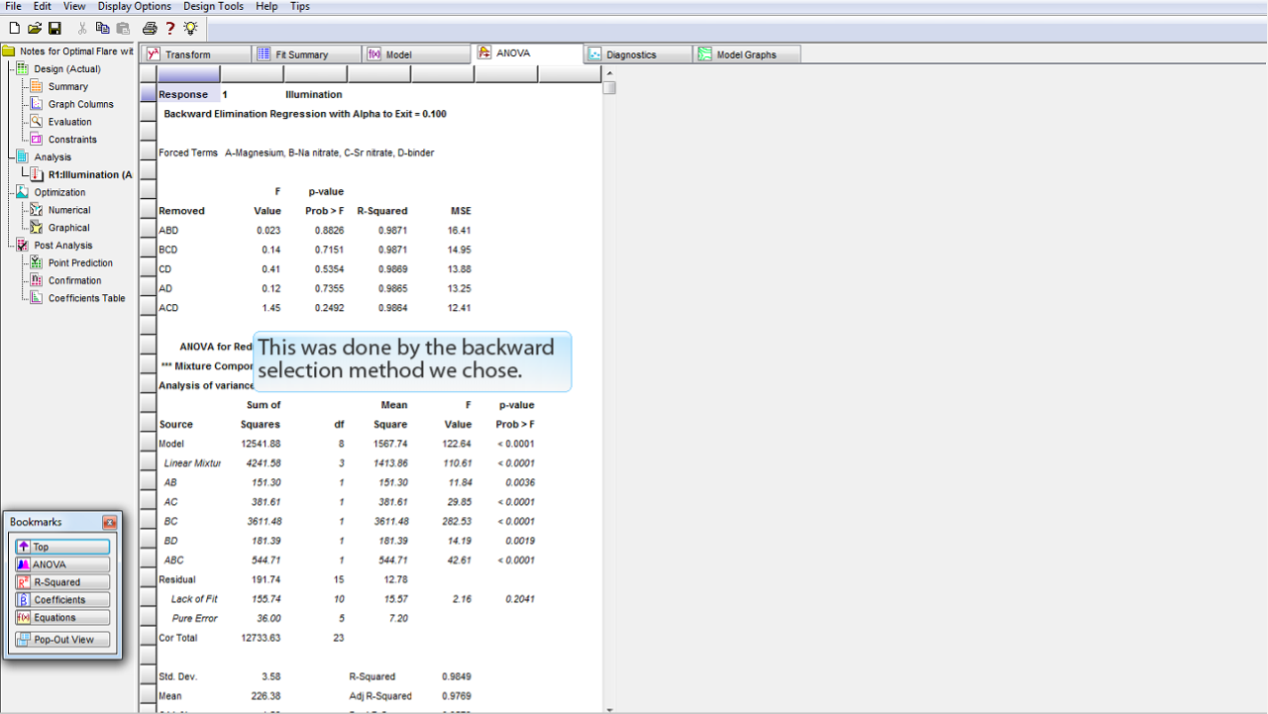Screen dimensions: 1268x714
Task: Click the report's vertical scrollbar up arrow
Action: (x=609, y=72)
